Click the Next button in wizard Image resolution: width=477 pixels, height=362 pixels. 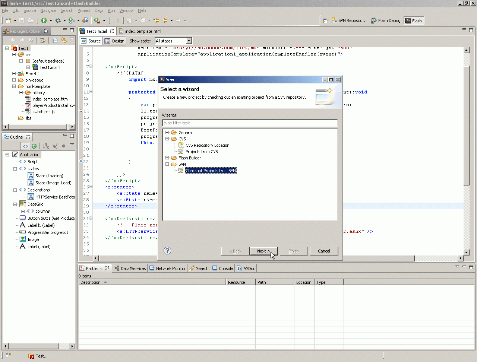click(263, 251)
